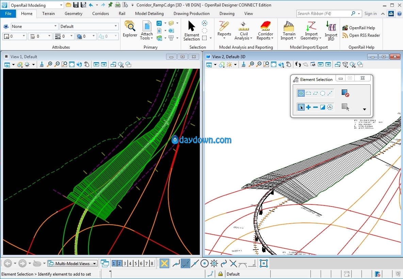Select the Intersection snap mode icon
Screen dimensions: 403x279
(x=233, y=263)
